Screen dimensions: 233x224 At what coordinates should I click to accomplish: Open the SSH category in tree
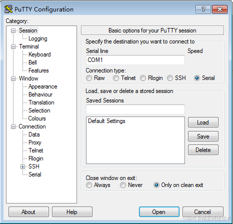coord(34,166)
